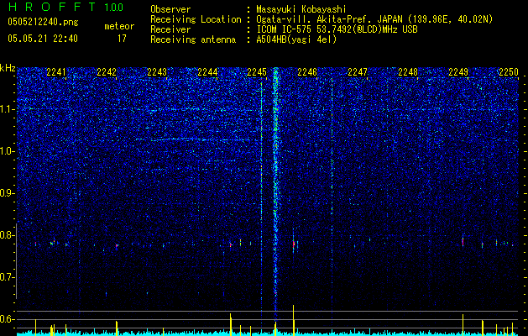Click time marker 2242

tap(107, 71)
